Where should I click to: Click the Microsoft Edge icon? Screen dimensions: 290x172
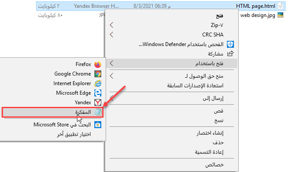98,93
